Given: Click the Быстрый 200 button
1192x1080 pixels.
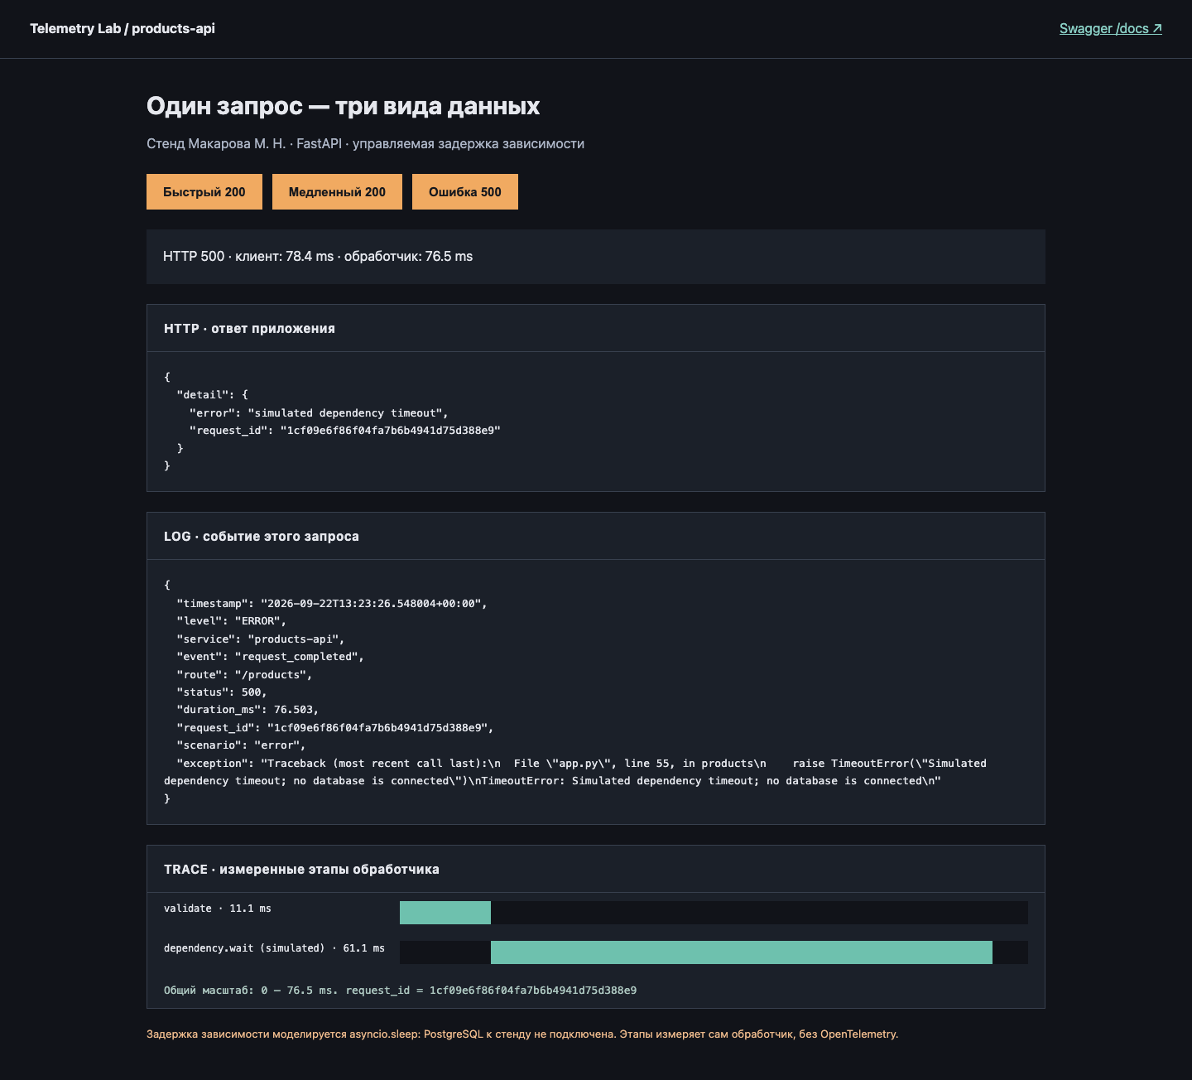Looking at the screenshot, I should [x=204, y=191].
